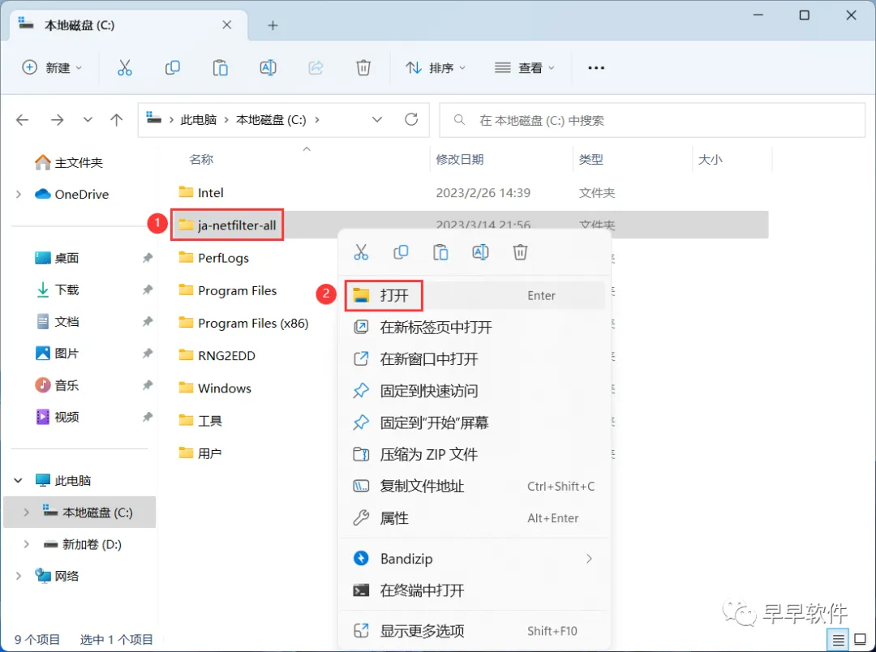
Task: Click the Paste icon in the context menu
Action: pyautogui.click(x=440, y=252)
